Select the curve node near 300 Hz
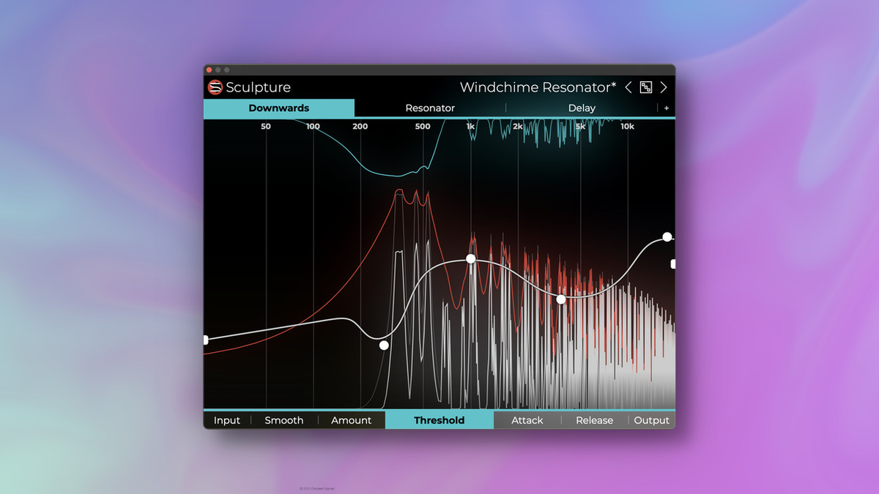The width and height of the screenshot is (879, 494). point(384,345)
